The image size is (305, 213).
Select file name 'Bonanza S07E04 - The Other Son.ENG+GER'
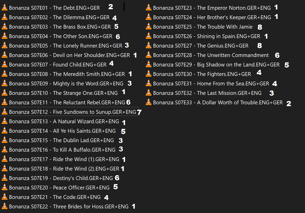61,36
